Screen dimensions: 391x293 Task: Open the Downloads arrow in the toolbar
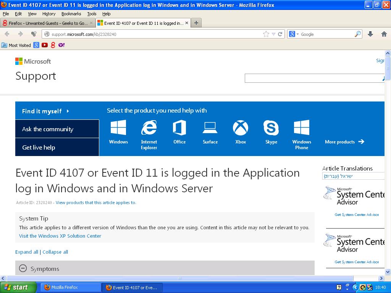click(x=370, y=34)
